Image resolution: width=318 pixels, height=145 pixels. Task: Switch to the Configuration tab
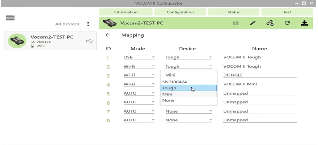click(x=180, y=12)
